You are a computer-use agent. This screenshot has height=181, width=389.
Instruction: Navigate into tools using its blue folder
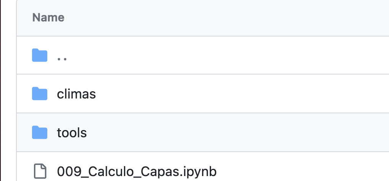(x=40, y=132)
